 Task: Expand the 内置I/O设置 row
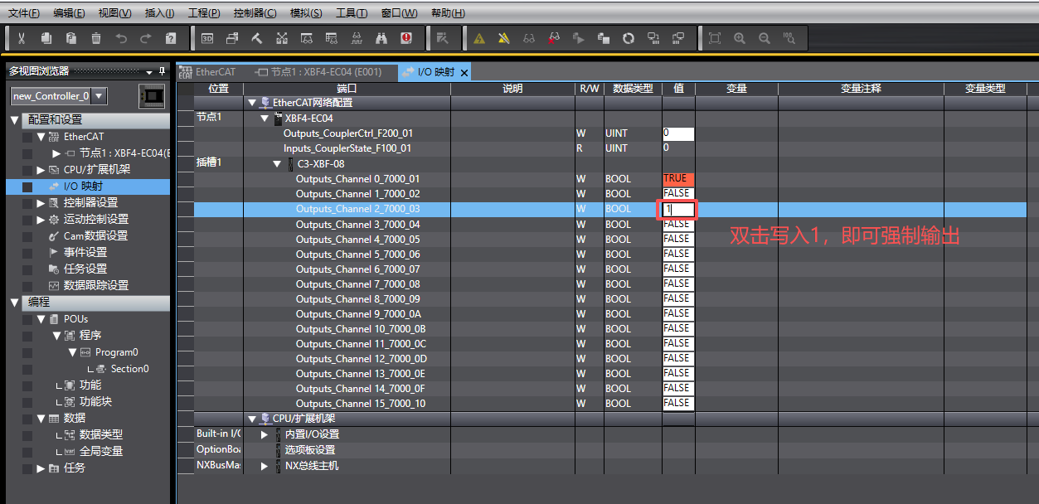tap(265, 434)
